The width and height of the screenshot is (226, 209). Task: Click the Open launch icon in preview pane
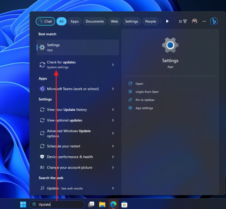click(130, 84)
